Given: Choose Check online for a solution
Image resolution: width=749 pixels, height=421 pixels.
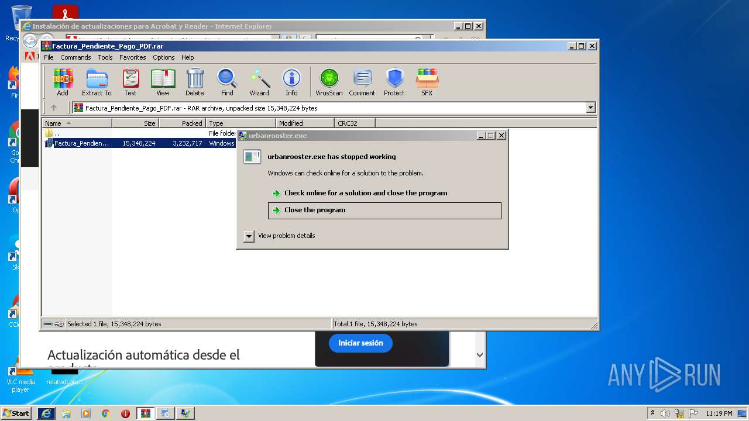Looking at the screenshot, I should point(384,193).
